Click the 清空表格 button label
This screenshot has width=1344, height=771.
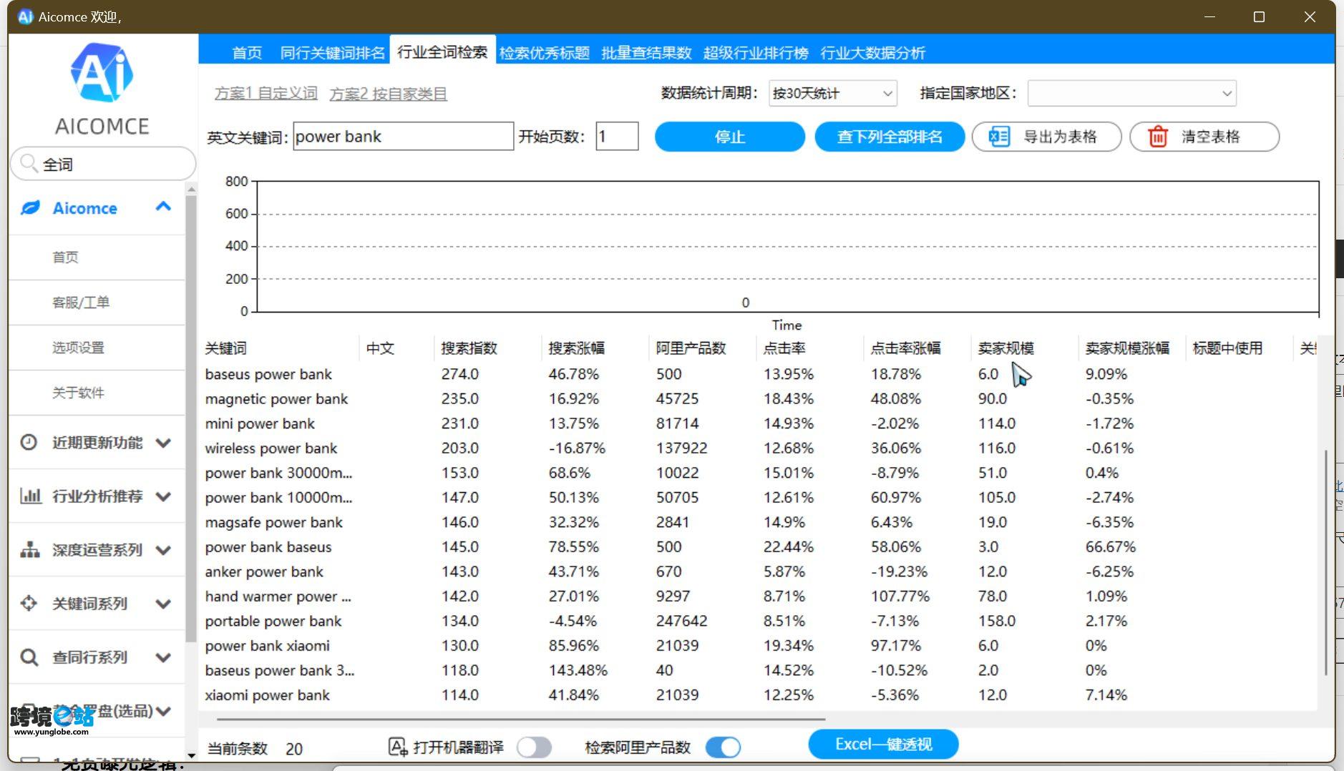[1210, 137]
